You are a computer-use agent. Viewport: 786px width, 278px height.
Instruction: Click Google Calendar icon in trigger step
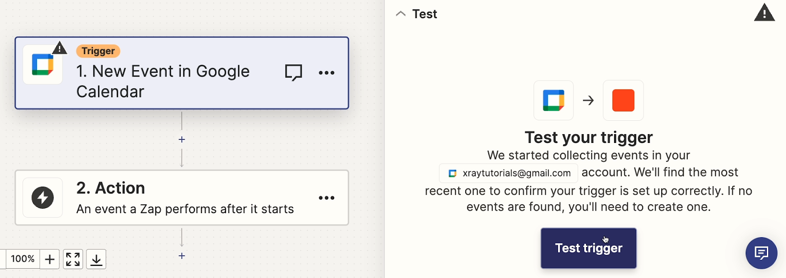(43, 65)
